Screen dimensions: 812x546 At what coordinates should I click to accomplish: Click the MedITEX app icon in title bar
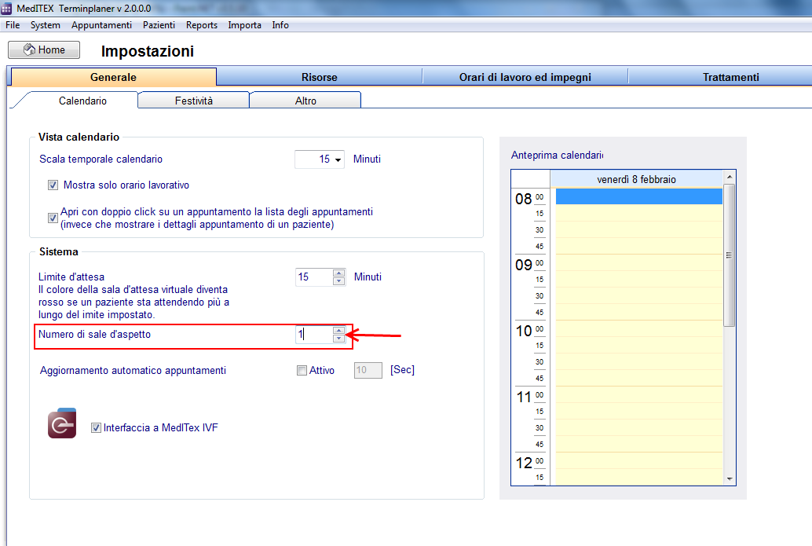coord(6,9)
